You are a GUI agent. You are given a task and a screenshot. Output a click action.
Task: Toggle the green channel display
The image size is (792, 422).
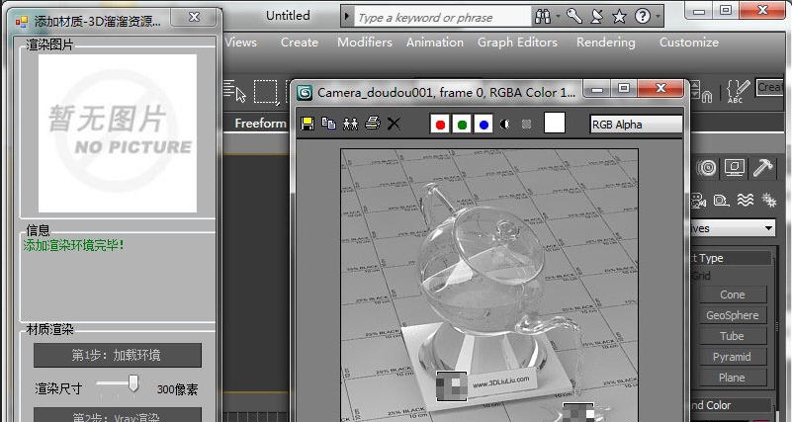point(462,124)
